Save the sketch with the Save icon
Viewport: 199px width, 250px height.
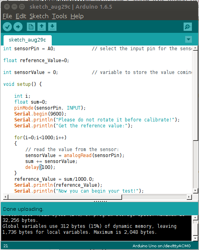[52, 27]
